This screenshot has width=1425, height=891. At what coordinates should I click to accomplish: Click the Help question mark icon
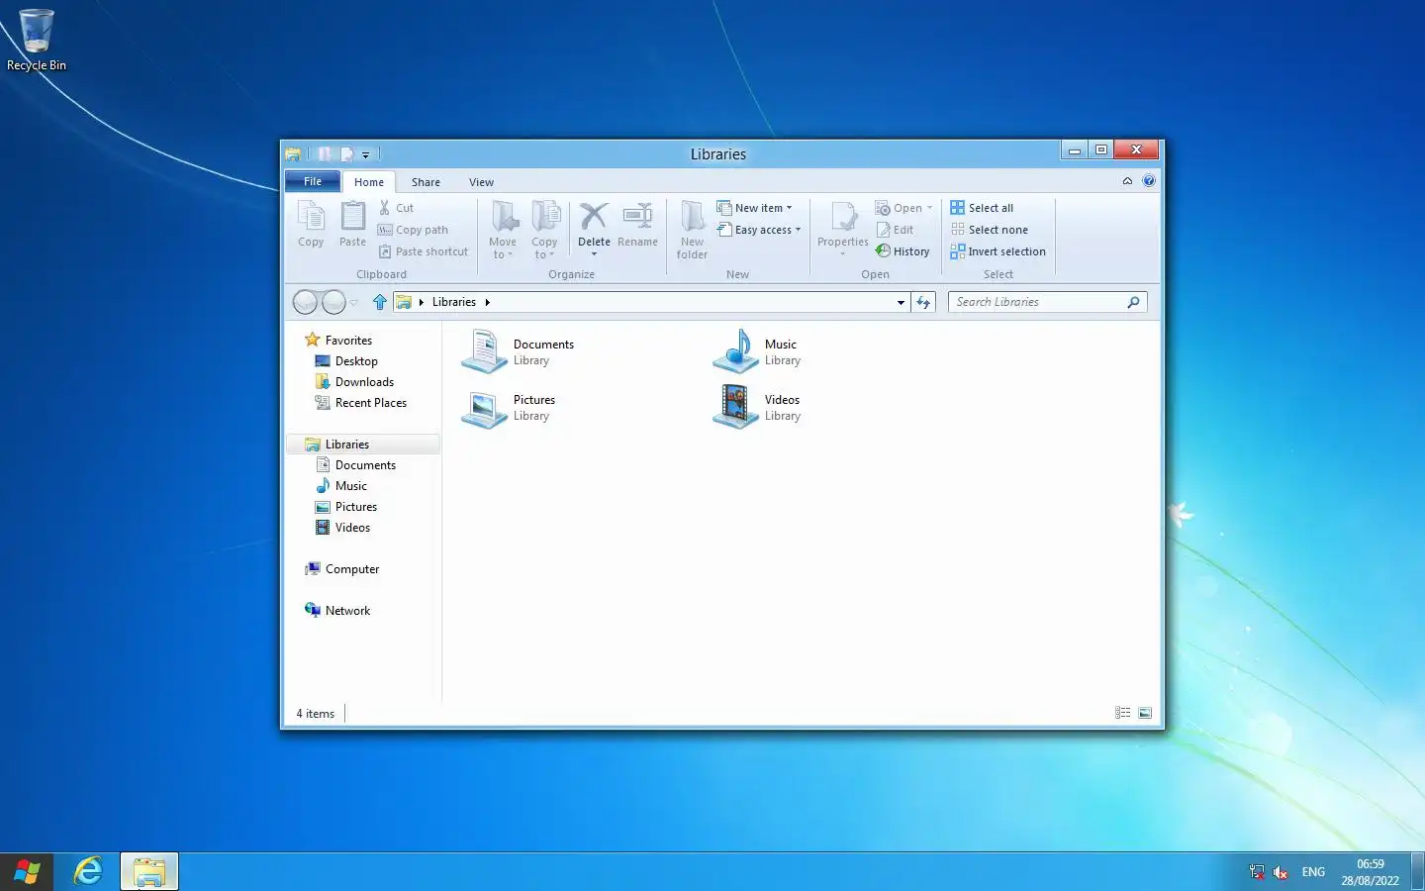tap(1149, 181)
